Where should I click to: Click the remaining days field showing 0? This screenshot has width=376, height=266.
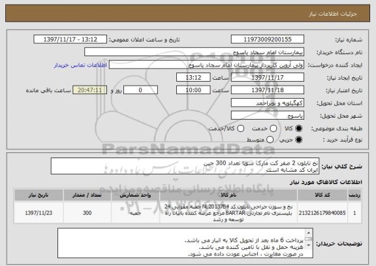point(140,90)
